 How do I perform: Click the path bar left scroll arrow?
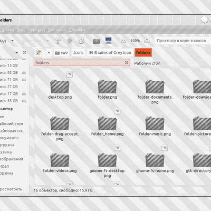point(49,53)
